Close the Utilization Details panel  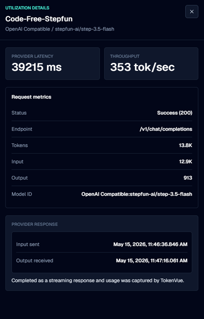coord(192,12)
